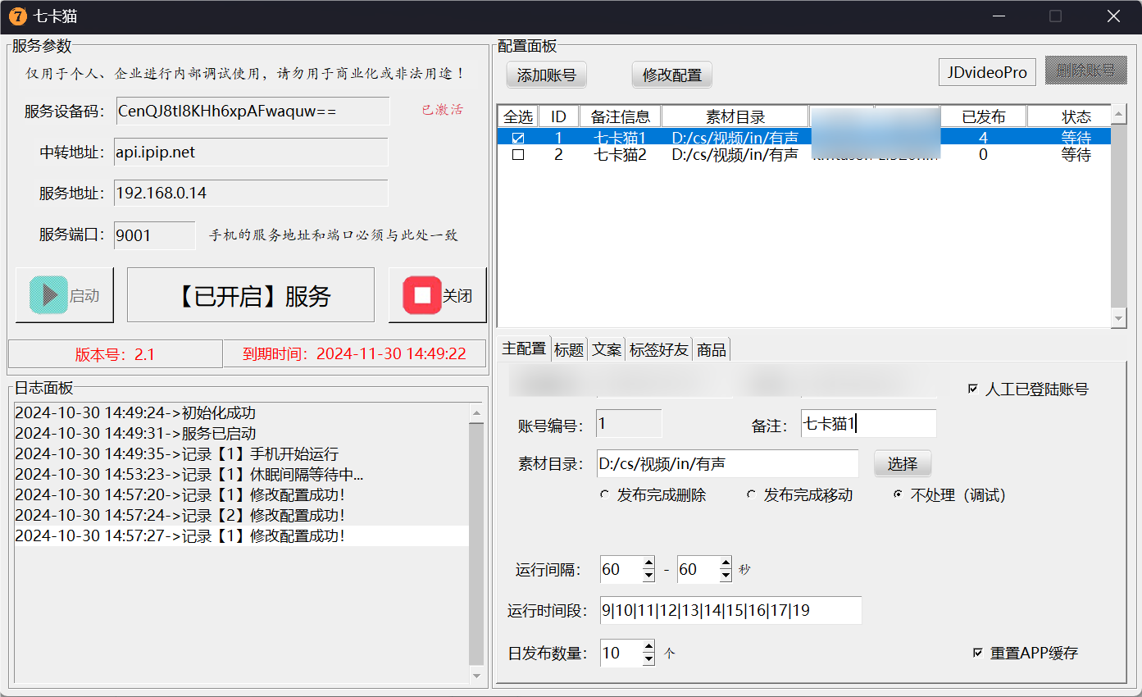
Task: Open the 商品 tab
Action: click(x=711, y=349)
